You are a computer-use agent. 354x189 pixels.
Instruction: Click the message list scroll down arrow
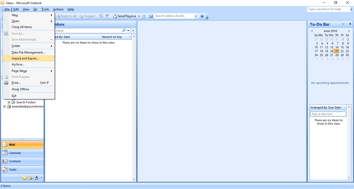[134, 179]
